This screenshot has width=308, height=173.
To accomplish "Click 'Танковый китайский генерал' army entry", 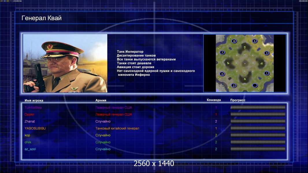I will (x=117, y=128).
